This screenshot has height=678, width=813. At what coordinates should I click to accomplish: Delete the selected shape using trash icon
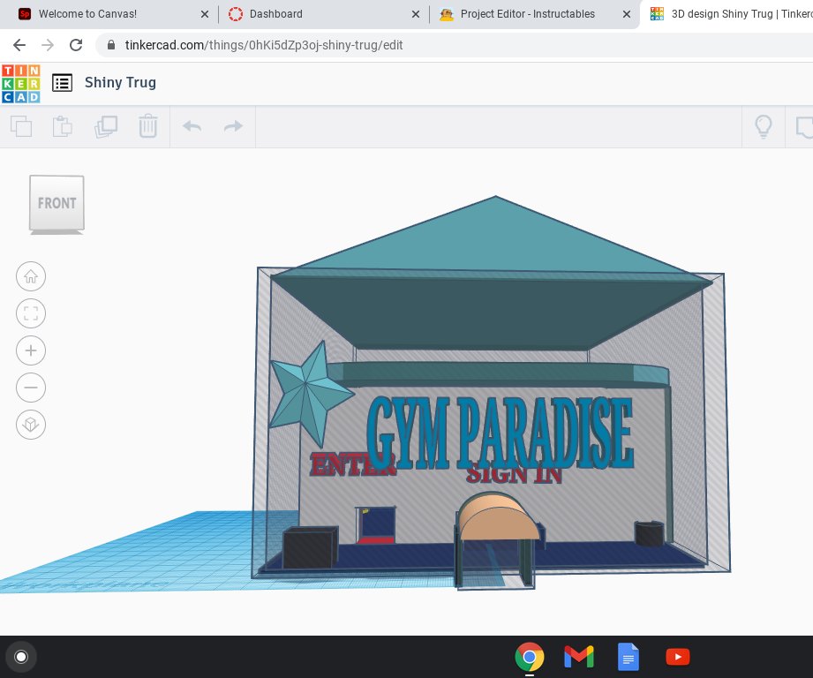point(147,126)
